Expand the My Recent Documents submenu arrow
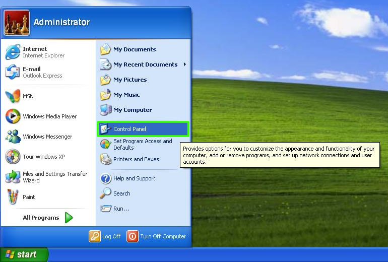Screen dimensions: 388x262 tap(185, 64)
